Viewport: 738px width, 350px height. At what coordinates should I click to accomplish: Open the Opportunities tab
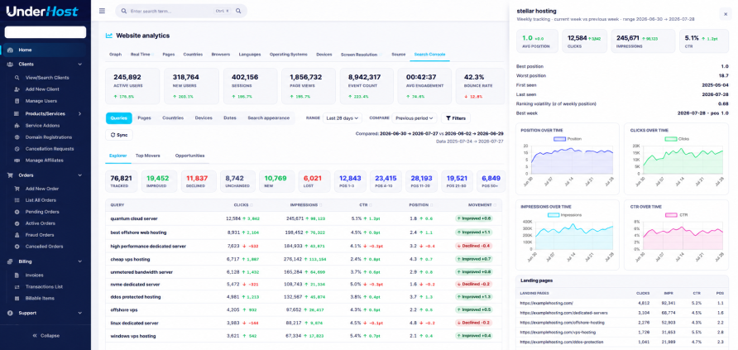(189, 156)
